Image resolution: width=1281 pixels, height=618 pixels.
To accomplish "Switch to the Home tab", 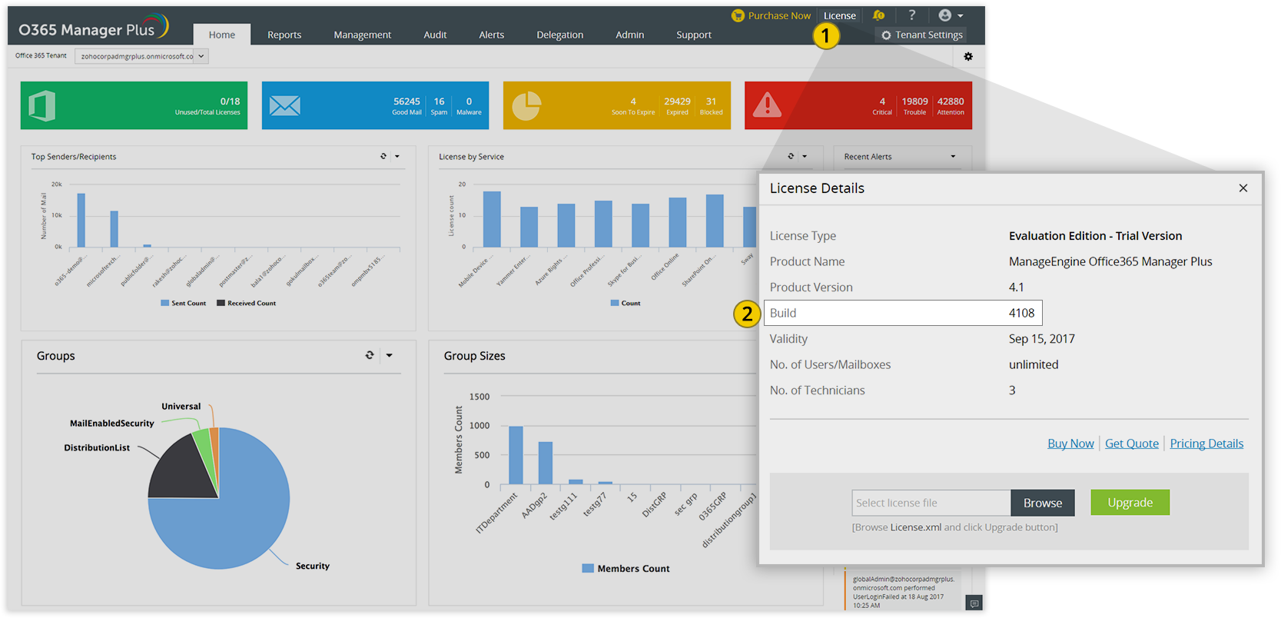I will (222, 35).
